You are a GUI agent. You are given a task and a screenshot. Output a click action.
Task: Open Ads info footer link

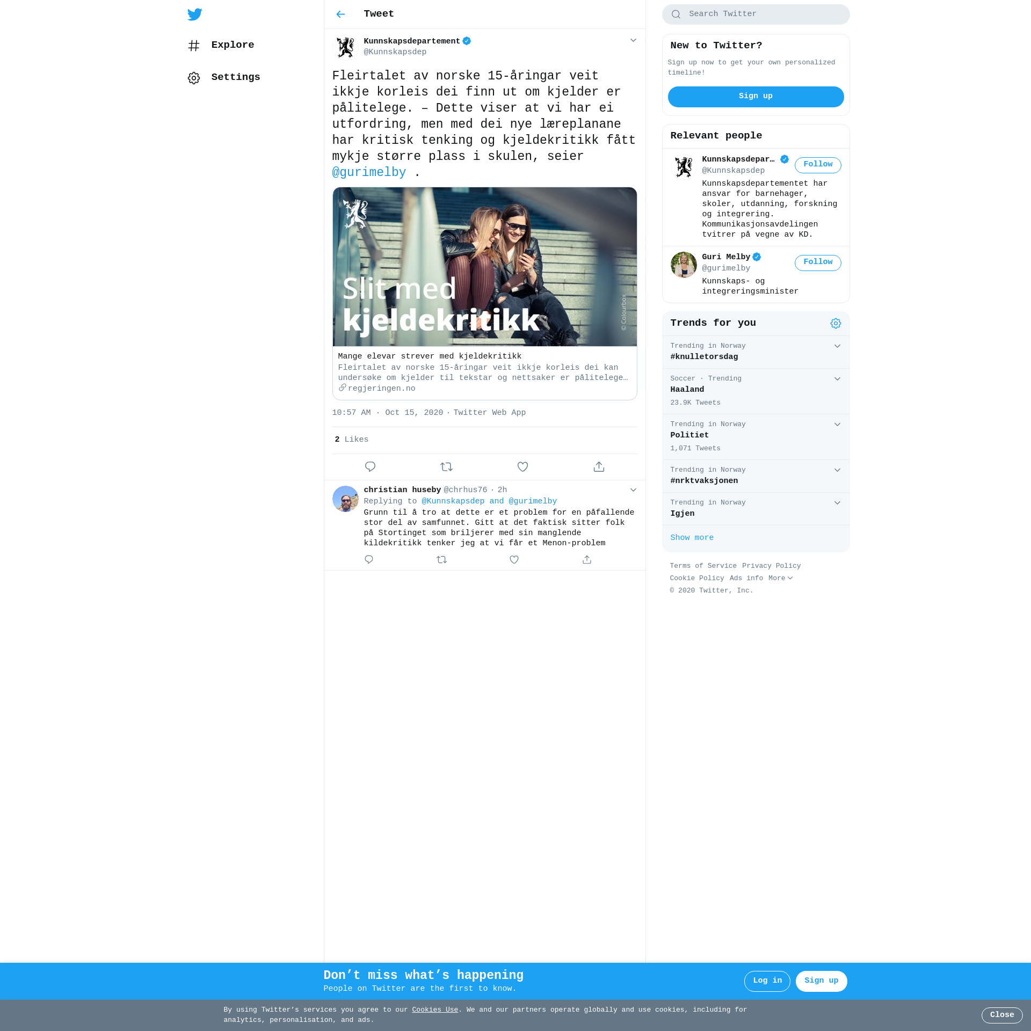tap(746, 579)
